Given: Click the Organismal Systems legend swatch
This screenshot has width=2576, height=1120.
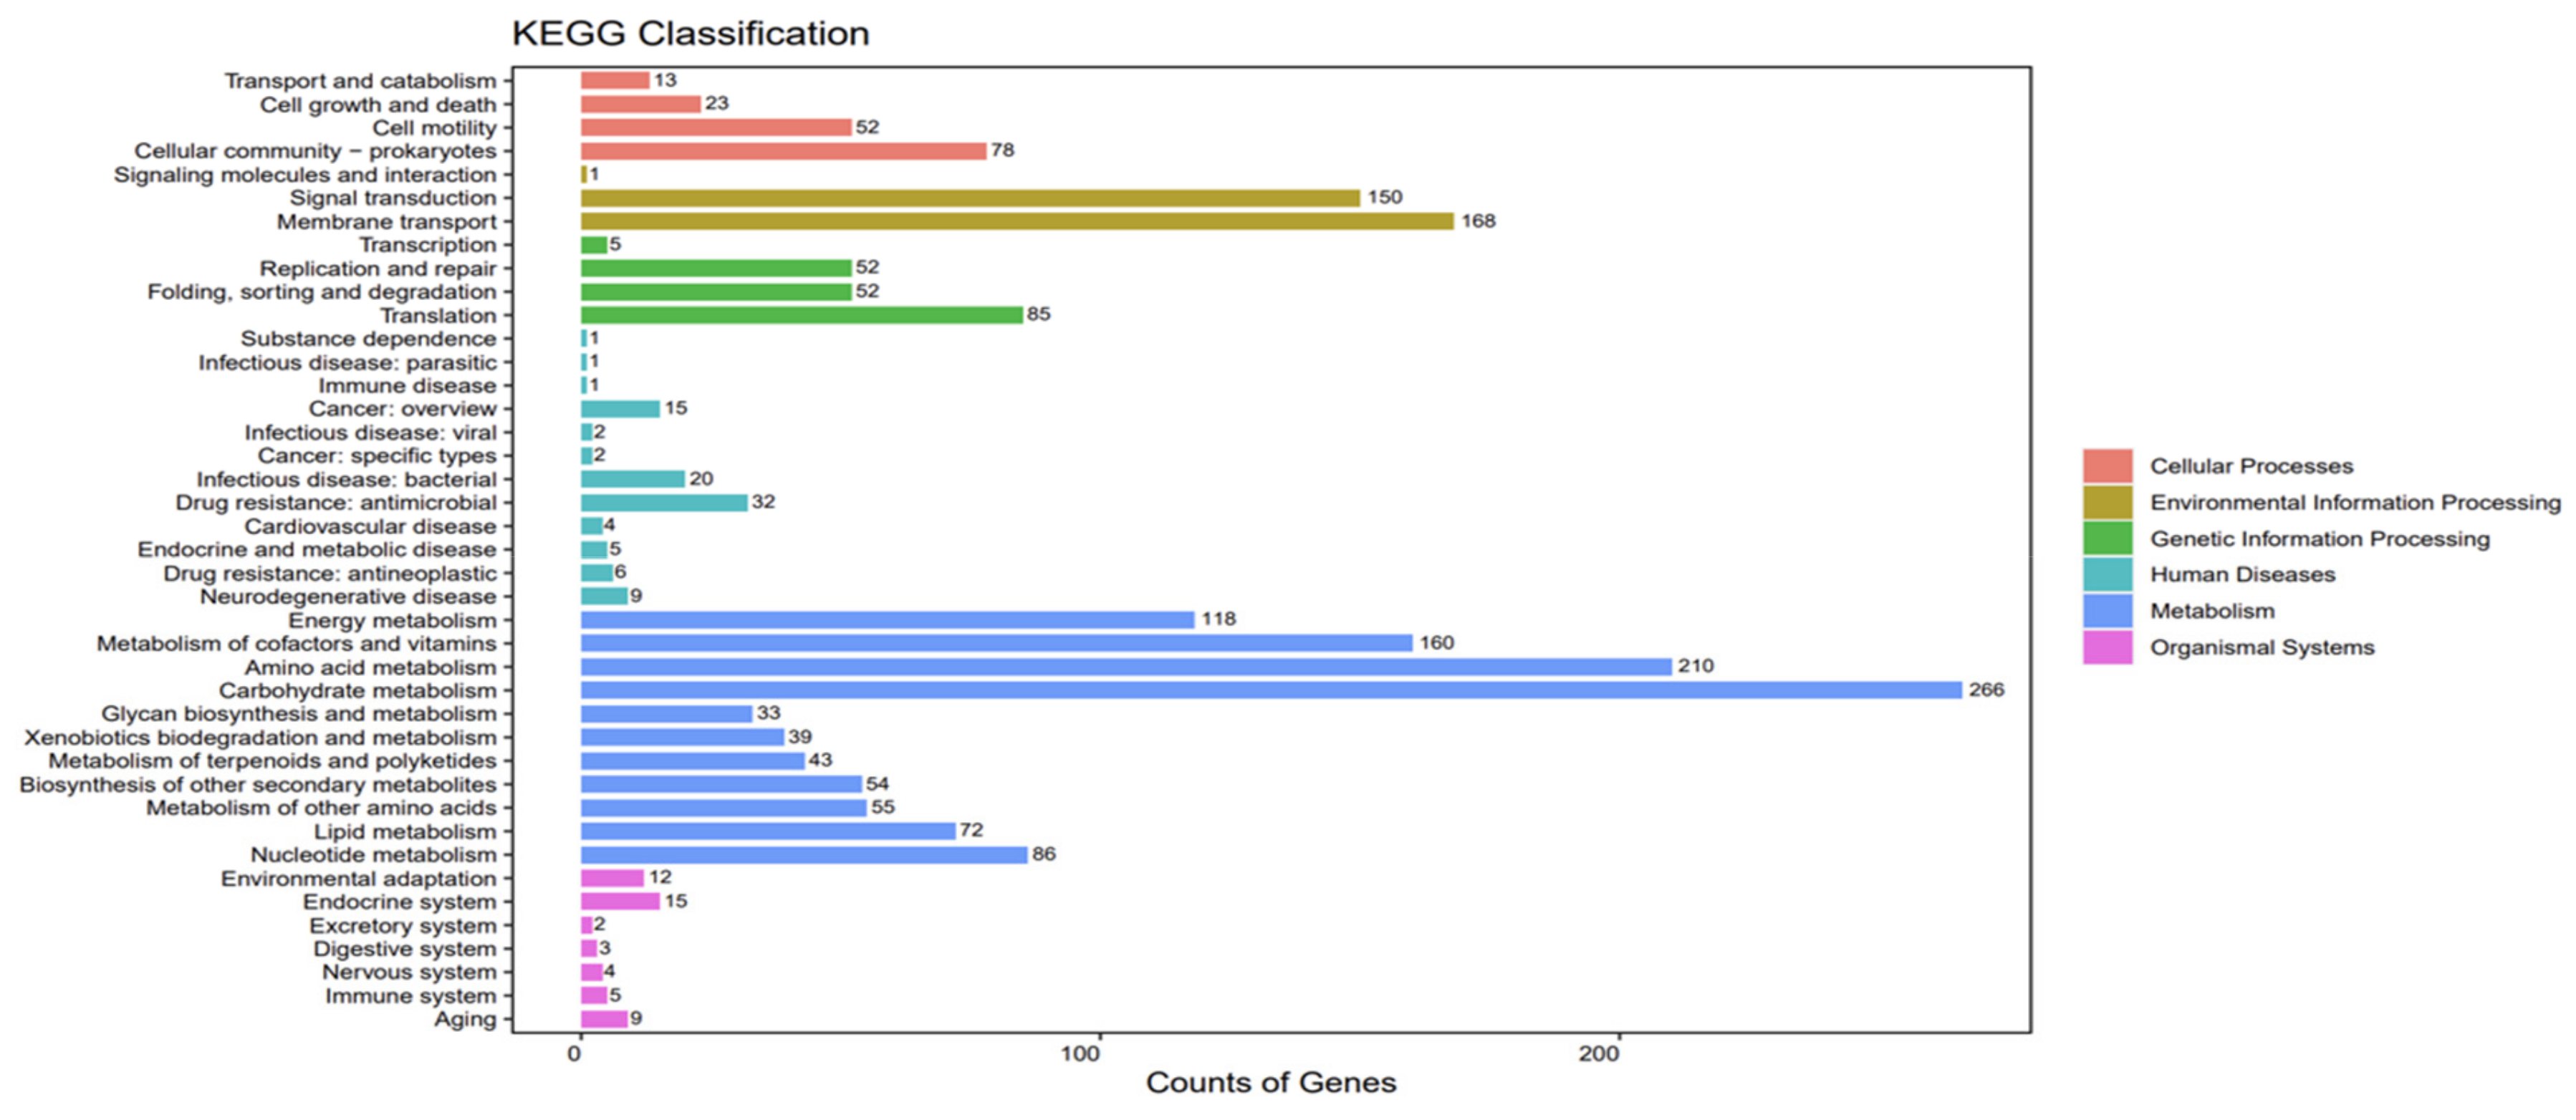Looking at the screenshot, I should [x=2107, y=647].
